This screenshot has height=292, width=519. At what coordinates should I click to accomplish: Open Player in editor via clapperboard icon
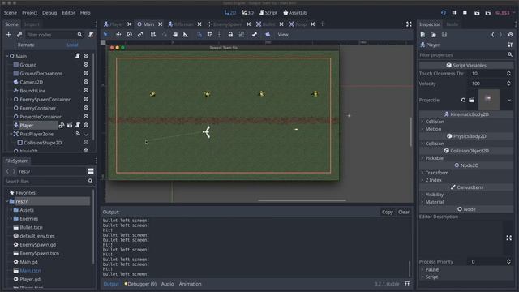point(70,125)
